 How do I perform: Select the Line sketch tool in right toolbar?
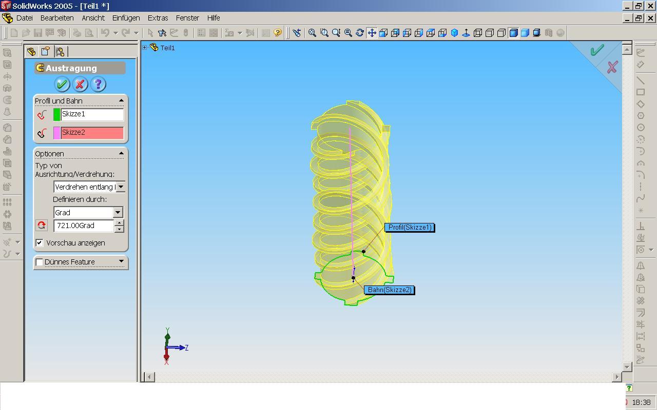point(641,80)
